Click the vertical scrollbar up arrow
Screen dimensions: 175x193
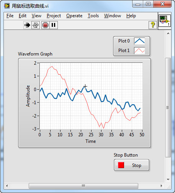[x=168, y=33]
